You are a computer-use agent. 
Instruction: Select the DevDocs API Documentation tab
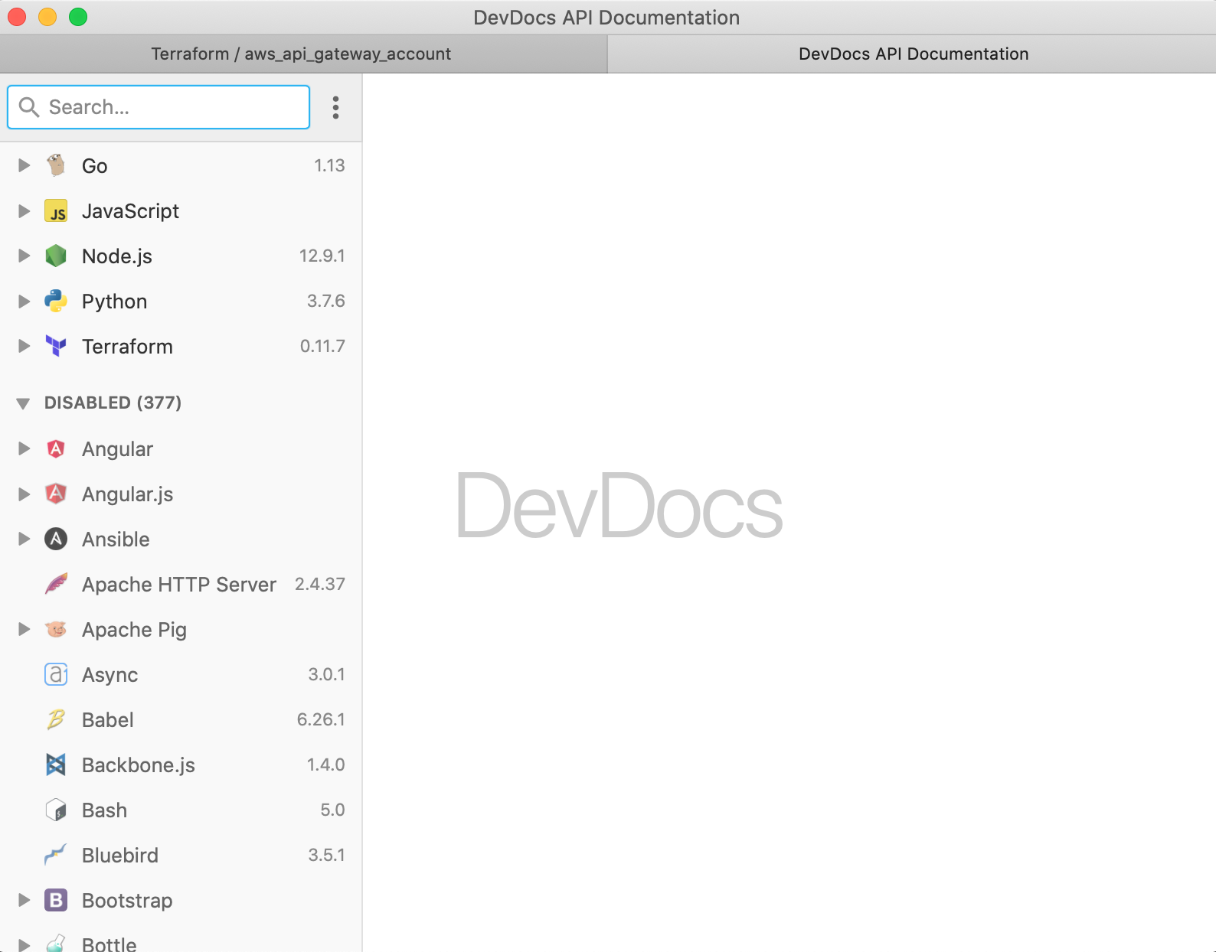click(x=912, y=54)
